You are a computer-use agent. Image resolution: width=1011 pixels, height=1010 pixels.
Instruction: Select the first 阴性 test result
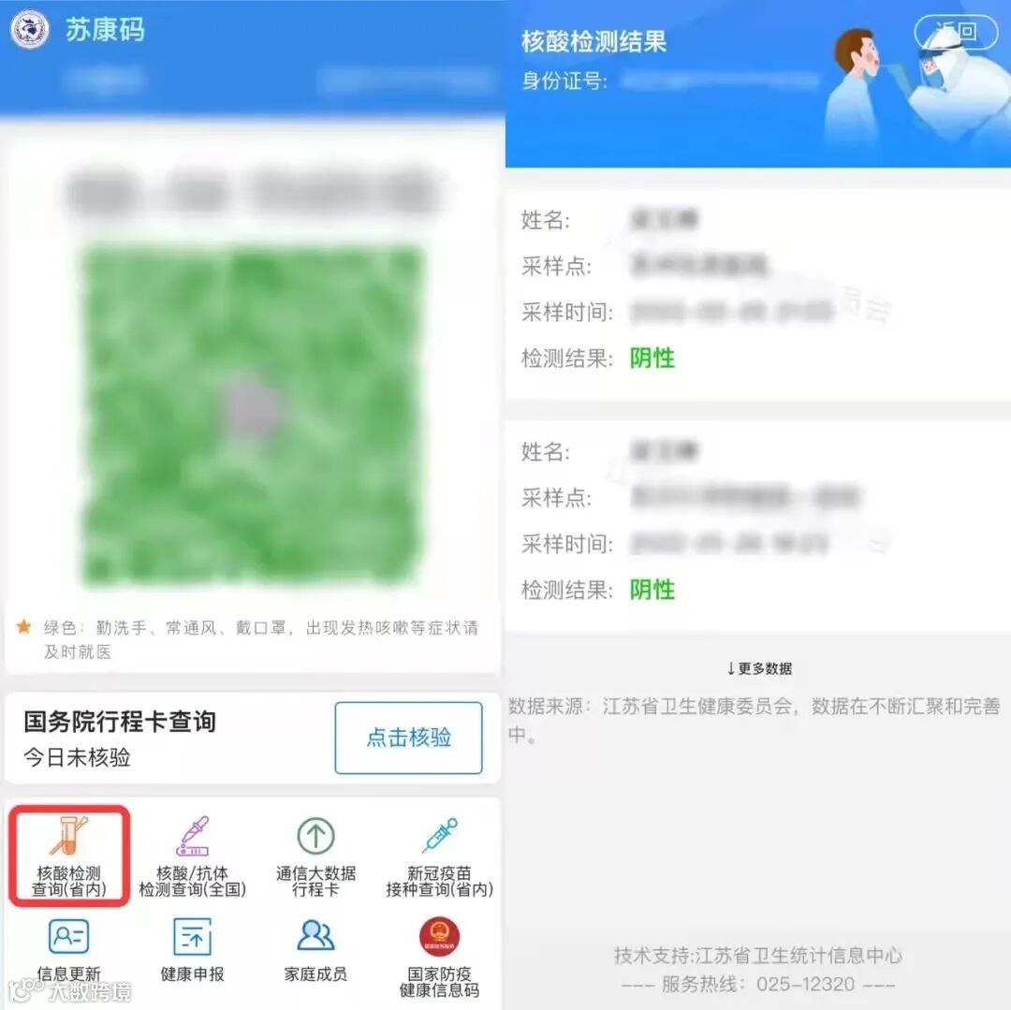tap(652, 359)
